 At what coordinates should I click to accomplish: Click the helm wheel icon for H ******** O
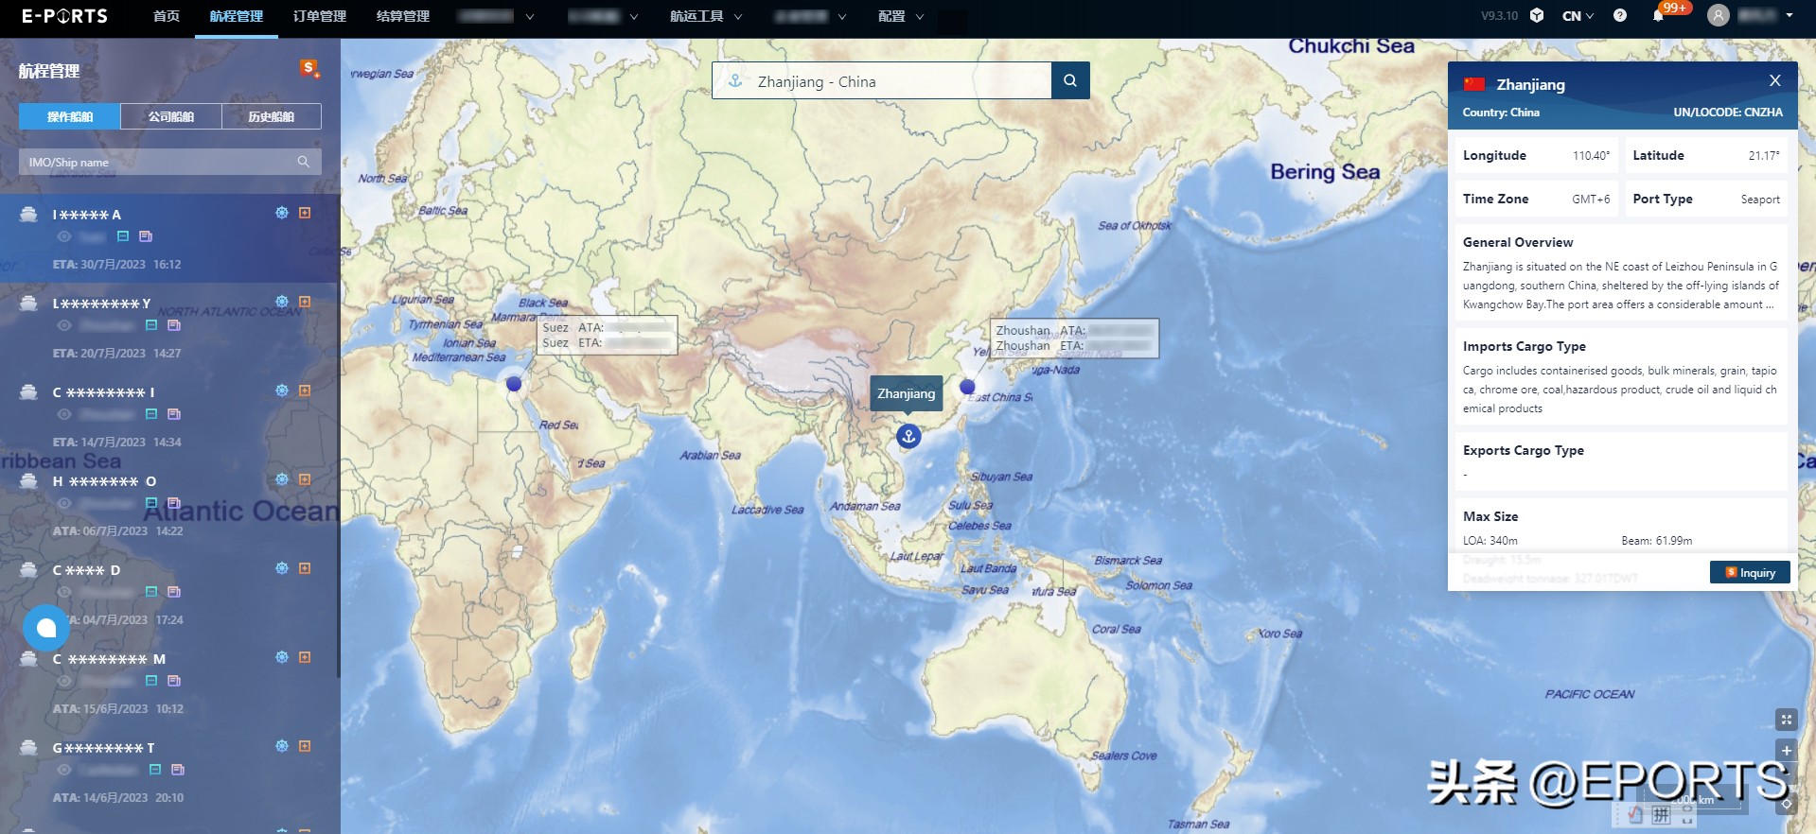point(282,479)
